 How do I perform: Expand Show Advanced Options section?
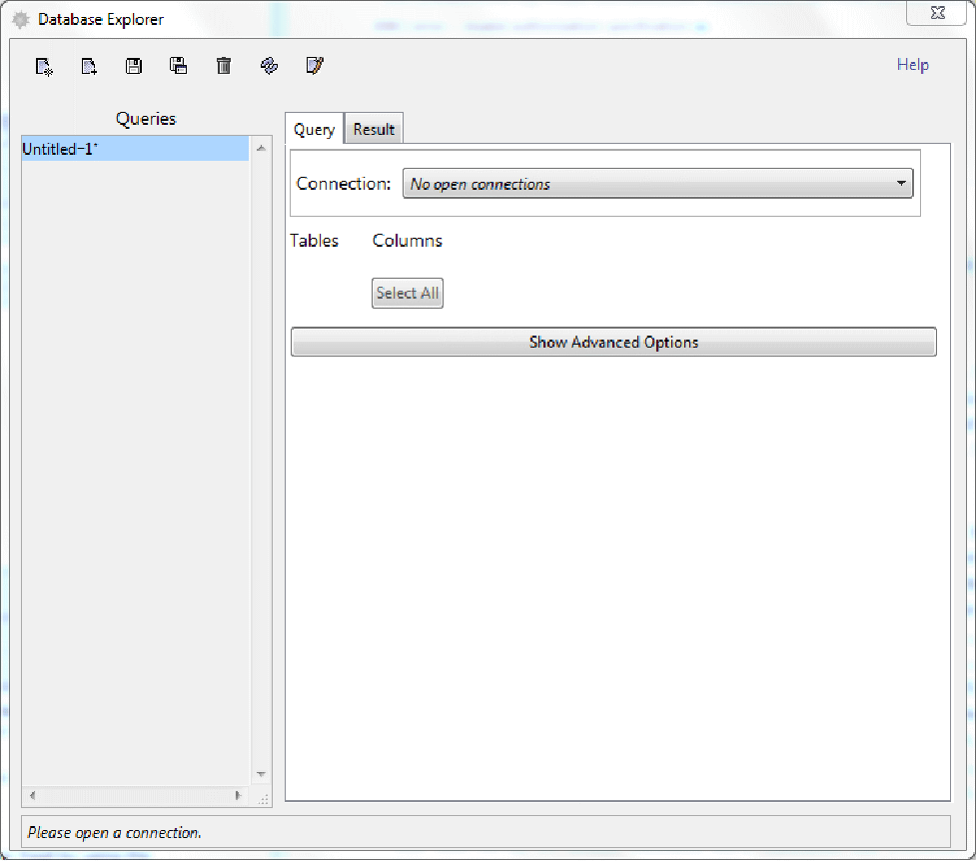tap(612, 343)
